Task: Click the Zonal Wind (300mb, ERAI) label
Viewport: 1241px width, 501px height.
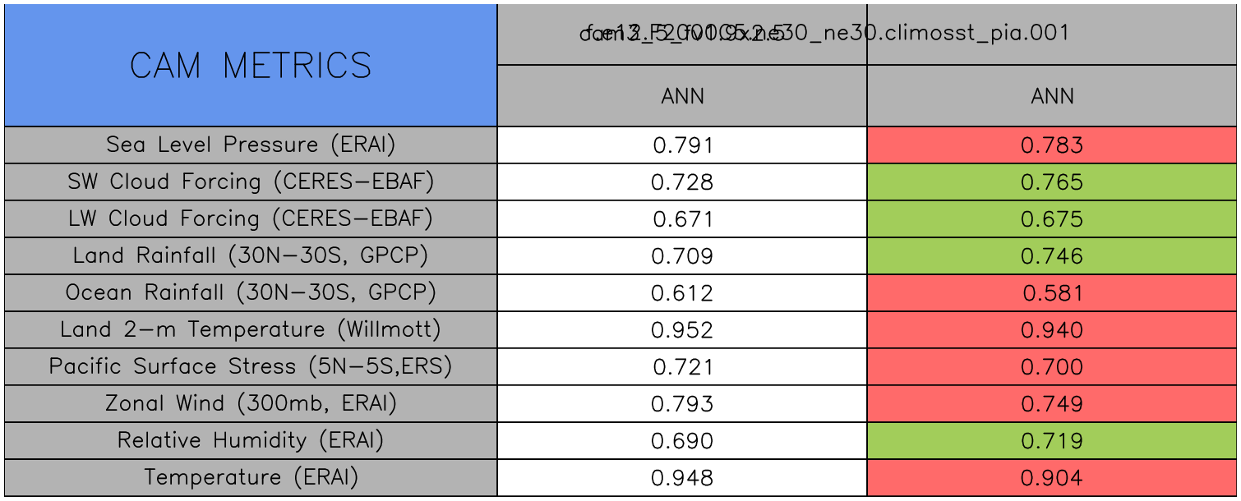Action: (x=251, y=404)
